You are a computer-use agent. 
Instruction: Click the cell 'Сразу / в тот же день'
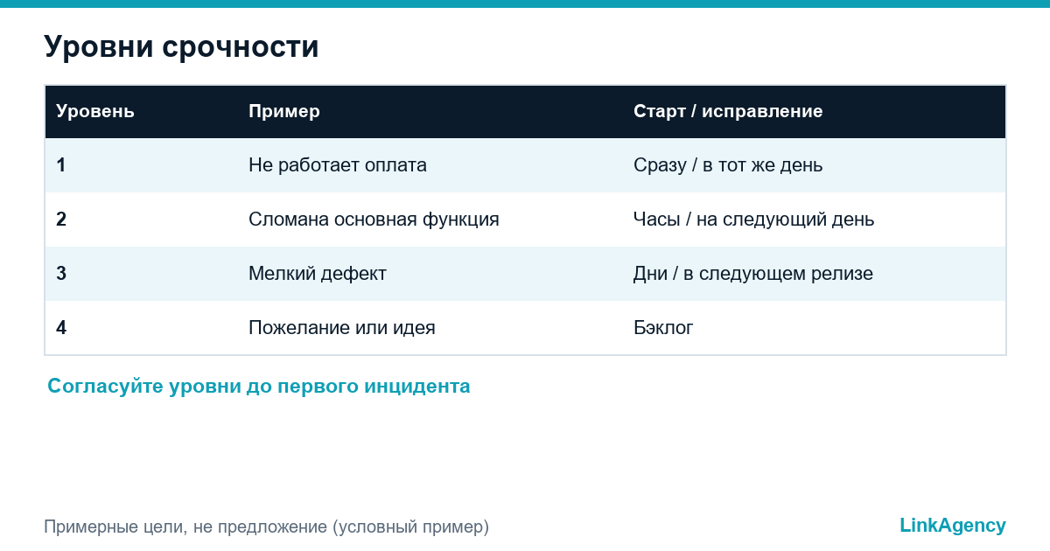pos(728,164)
